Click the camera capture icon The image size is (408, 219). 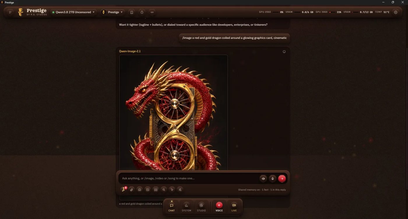[140, 190]
